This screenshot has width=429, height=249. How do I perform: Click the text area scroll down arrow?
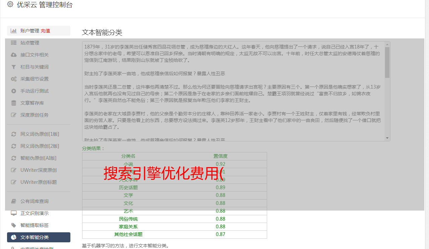tap(387, 138)
